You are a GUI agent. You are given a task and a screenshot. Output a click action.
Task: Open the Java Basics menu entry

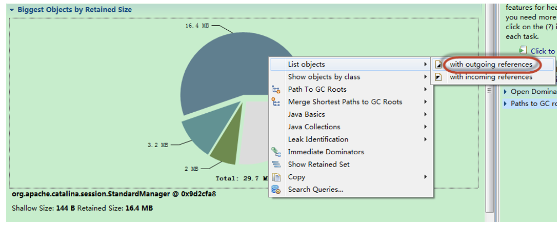point(306,114)
